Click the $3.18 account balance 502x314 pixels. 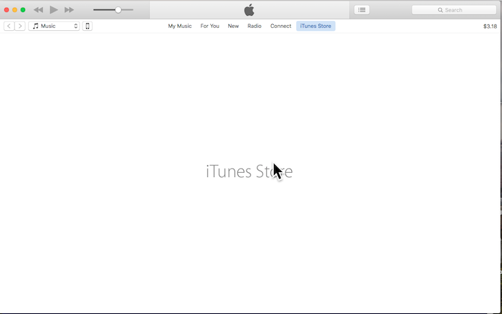[490, 27]
